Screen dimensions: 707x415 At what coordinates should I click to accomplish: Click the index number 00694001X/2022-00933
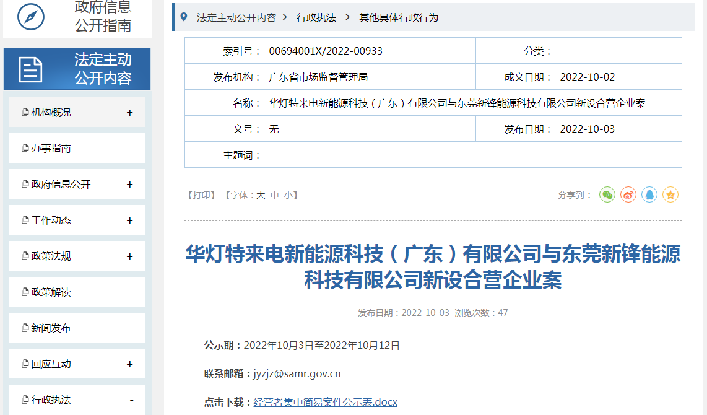326,51
